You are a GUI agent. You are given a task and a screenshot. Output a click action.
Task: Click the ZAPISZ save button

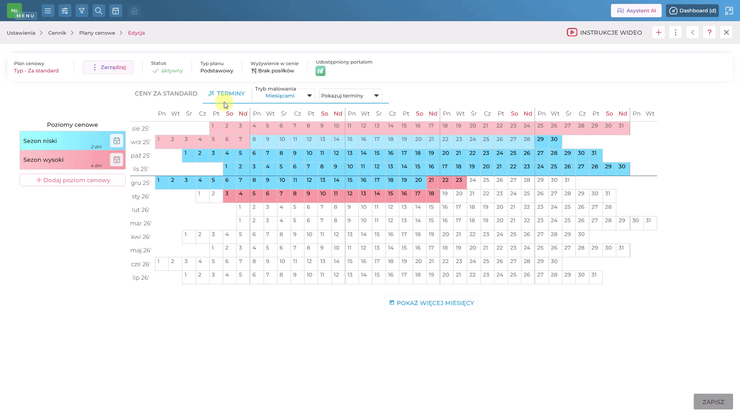point(713,402)
